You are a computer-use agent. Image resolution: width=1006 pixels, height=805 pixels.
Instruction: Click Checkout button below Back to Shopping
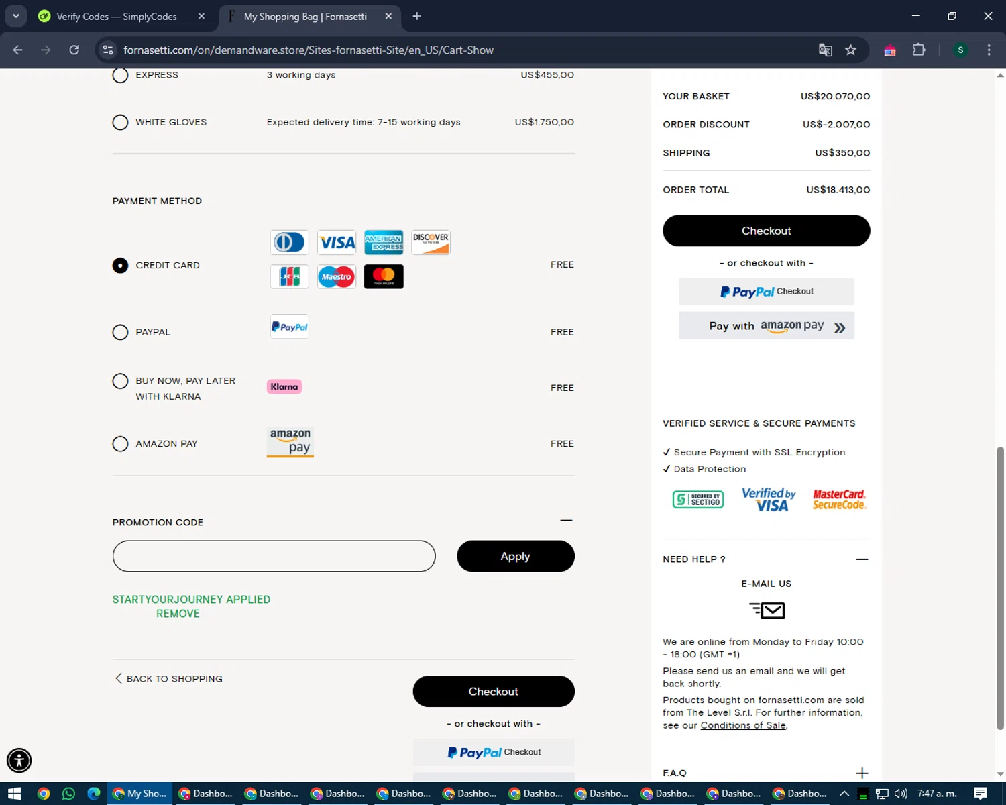click(x=494, y=692)
